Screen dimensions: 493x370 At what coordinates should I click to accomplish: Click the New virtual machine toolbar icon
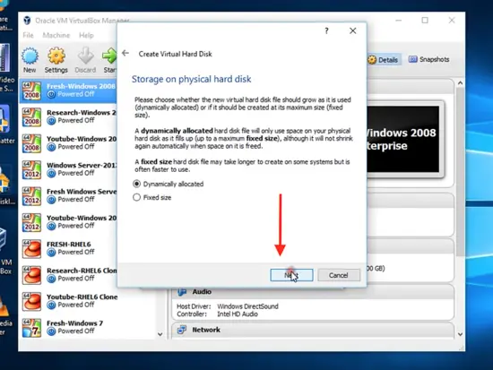click(x=30, y=56)
